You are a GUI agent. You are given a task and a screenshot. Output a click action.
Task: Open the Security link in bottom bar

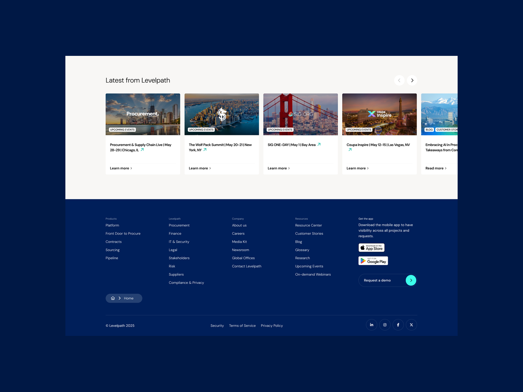pyautogui.click(x=217, y=326)
